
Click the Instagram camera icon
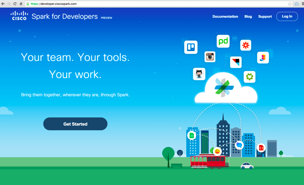(210, 57)
